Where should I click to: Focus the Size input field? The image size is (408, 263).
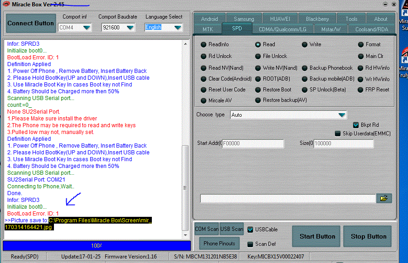click(x=344, y=143)
